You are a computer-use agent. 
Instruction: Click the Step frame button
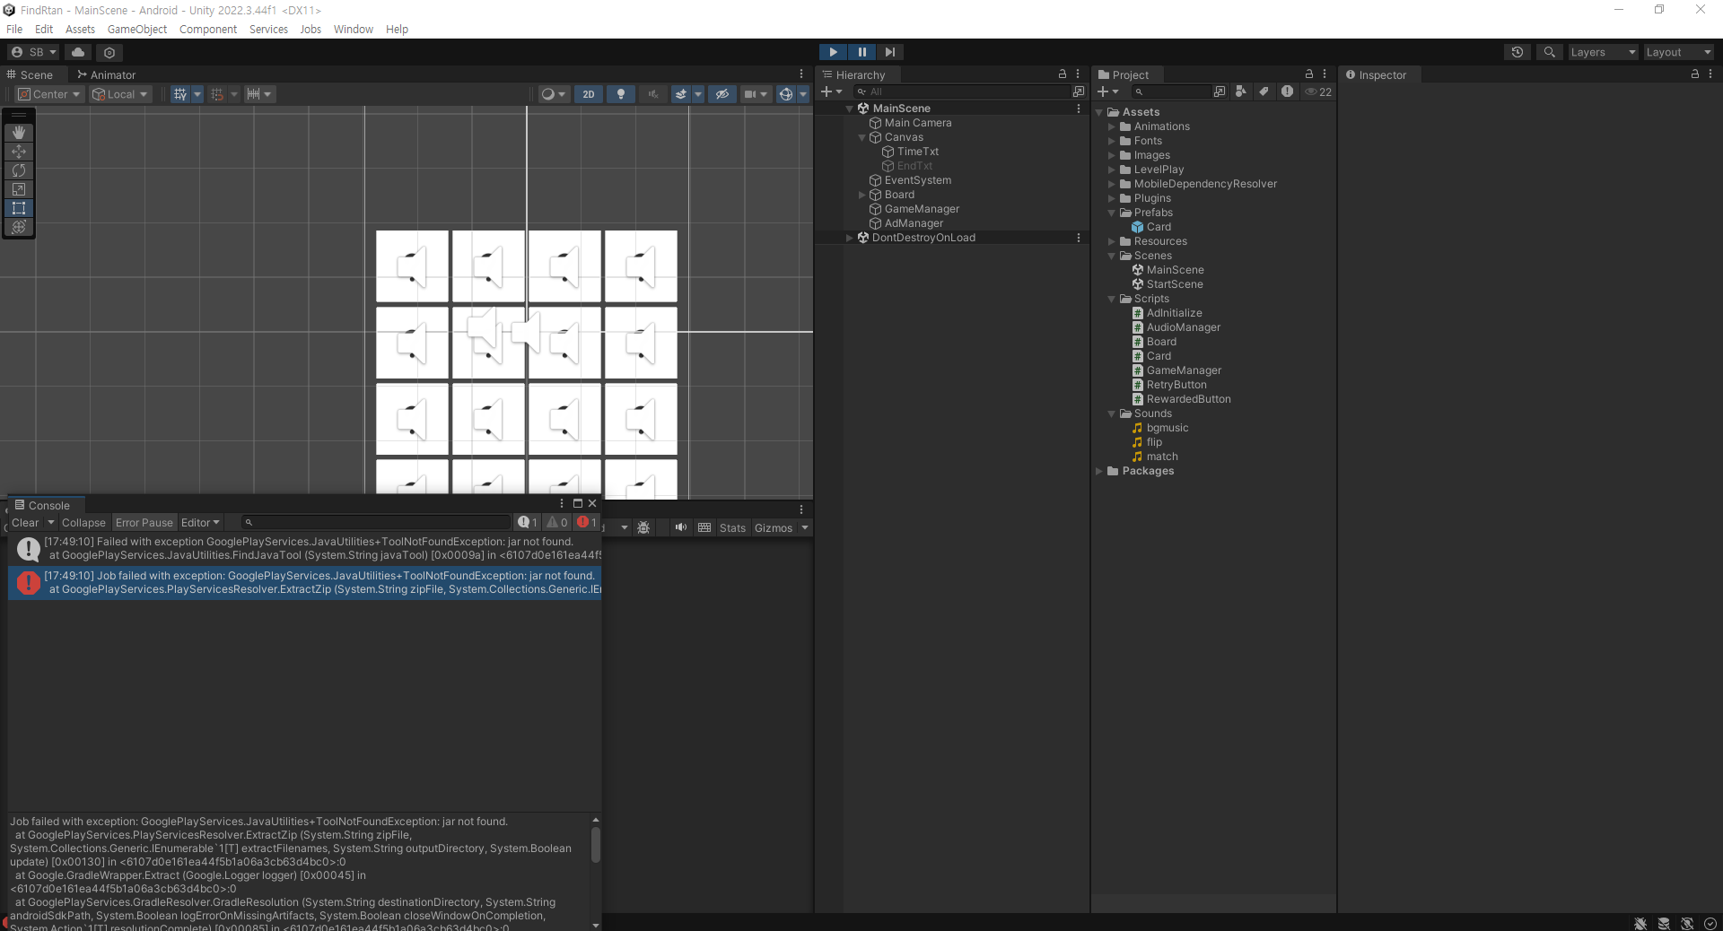coord(889,52)
